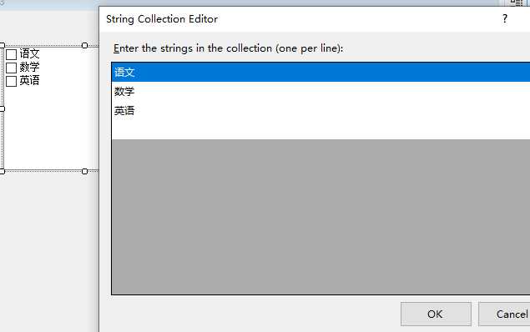Check the 英语 checkbox in the list box
Viewport: 530px width, 332px height.
point(11,81)
